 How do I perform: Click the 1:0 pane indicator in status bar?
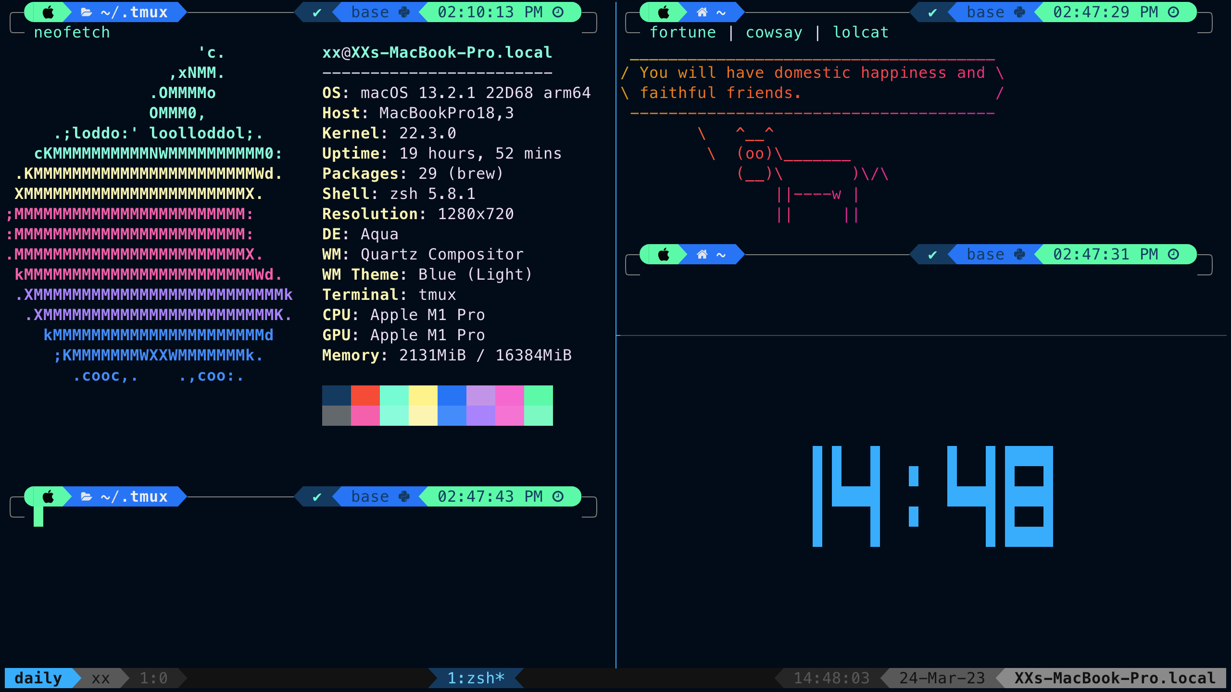(x=153, y=678)
